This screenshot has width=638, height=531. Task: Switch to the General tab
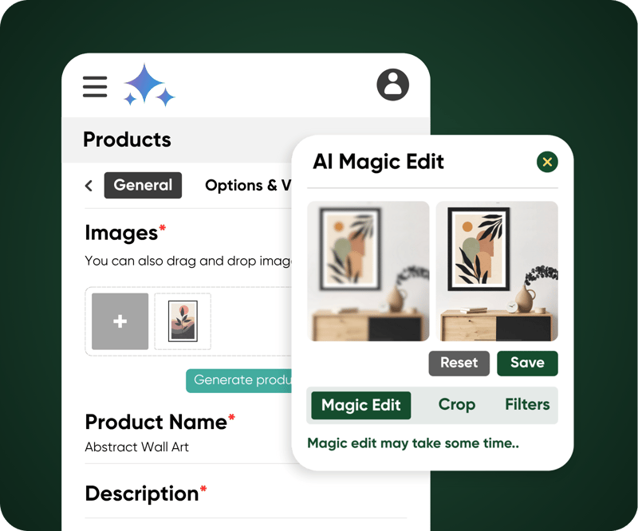143,185
